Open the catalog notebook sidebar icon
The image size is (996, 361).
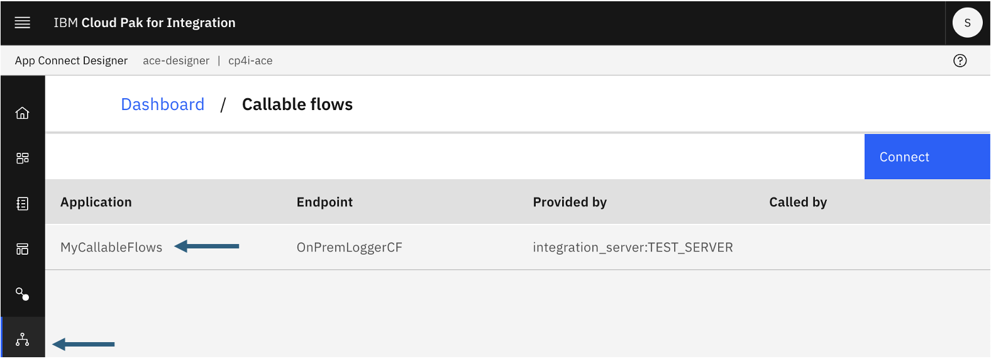pyautogui.click(x=23, y=203)
